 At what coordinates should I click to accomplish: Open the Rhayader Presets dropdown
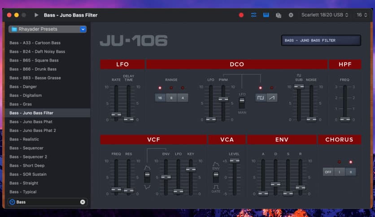[48, 30]
